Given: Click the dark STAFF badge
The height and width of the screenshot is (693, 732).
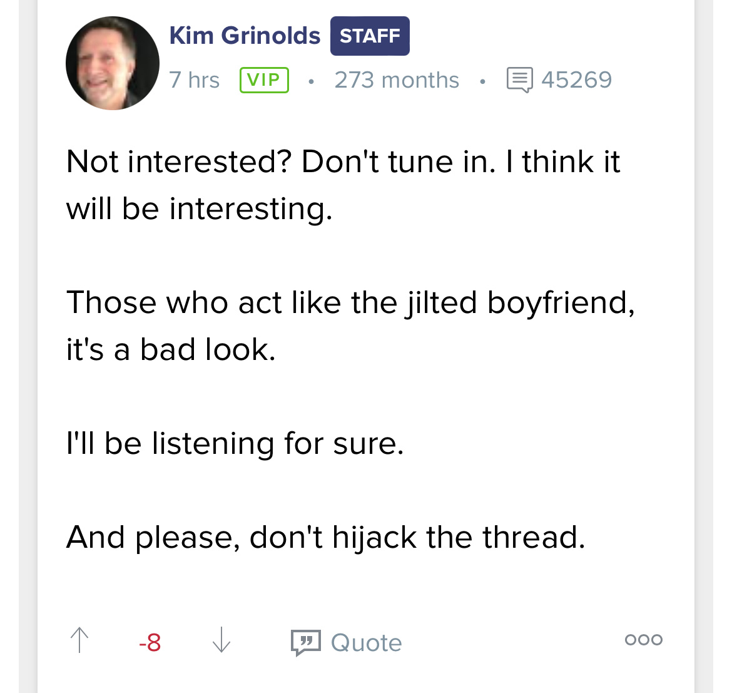Looking at the screenshot, I should pyautogui.click(x=369, y=36).
